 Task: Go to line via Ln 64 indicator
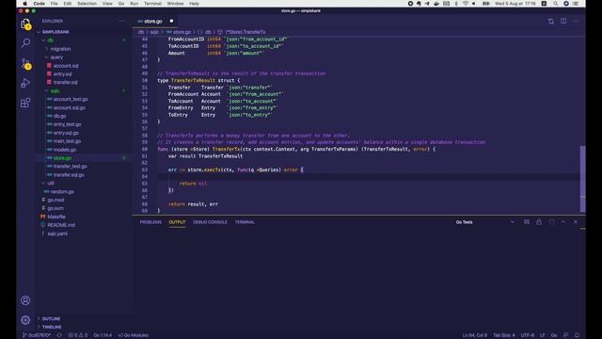point(475,335)
